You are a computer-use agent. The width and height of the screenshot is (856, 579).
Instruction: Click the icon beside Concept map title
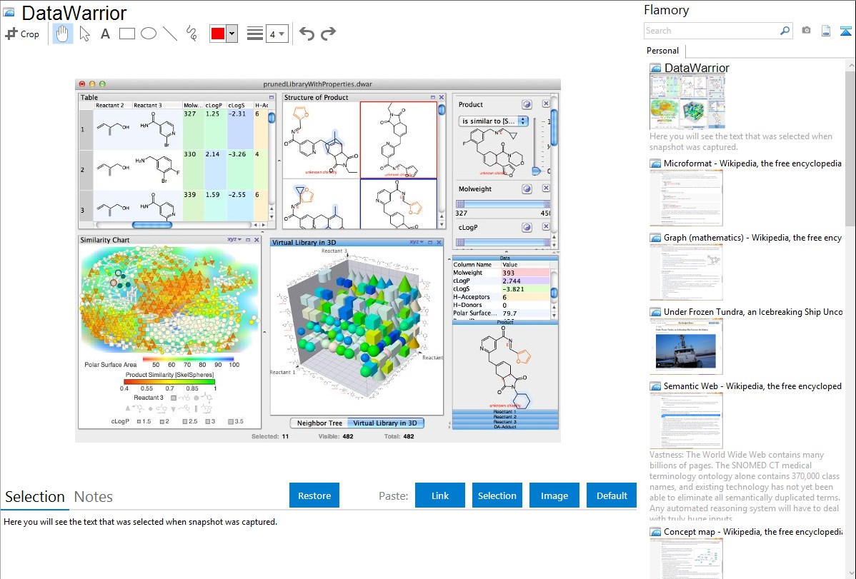(655, 532)
